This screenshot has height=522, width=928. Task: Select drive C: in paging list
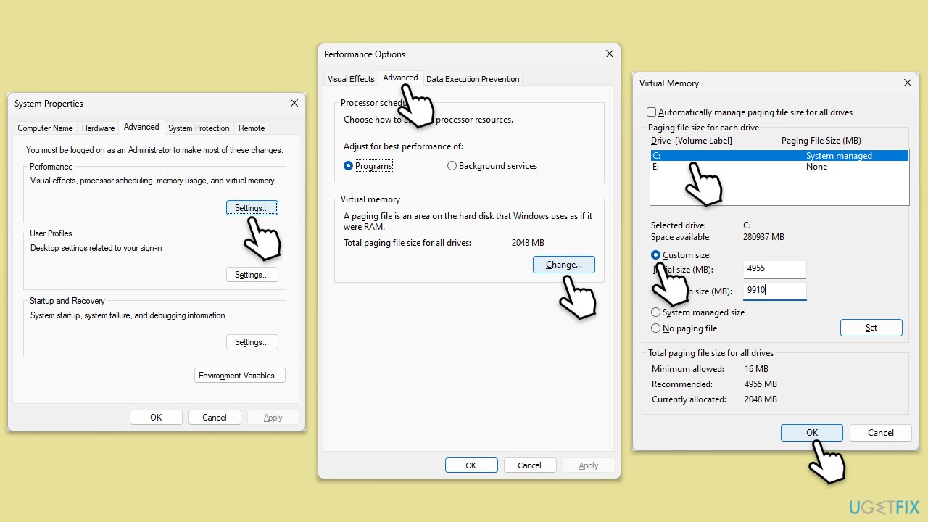tap(779, 156)
